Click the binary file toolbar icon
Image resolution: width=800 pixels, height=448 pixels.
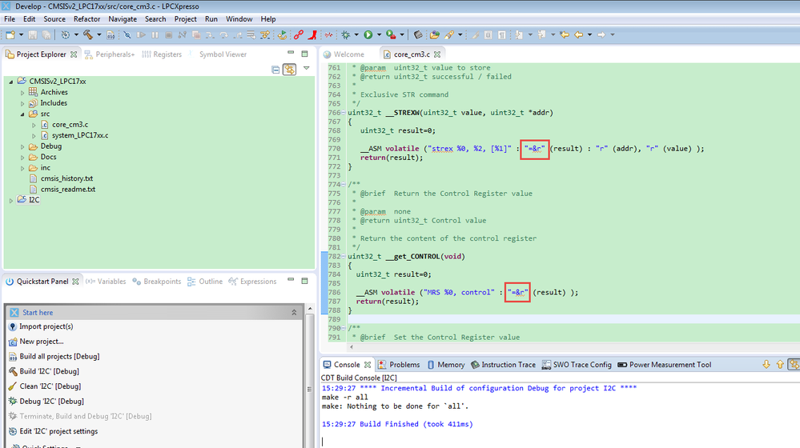click(x=111, y=34)
